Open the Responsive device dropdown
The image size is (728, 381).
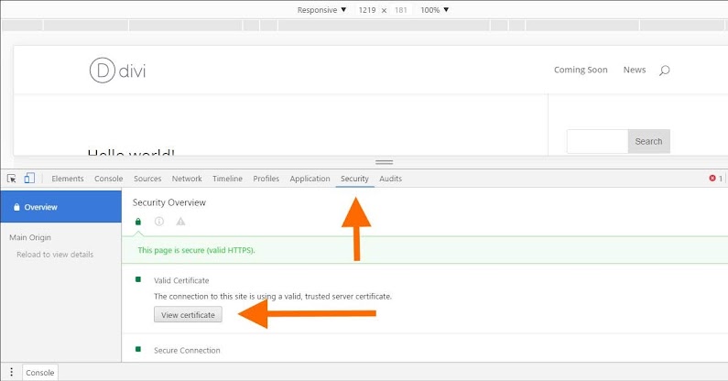(x=321, y=10)
